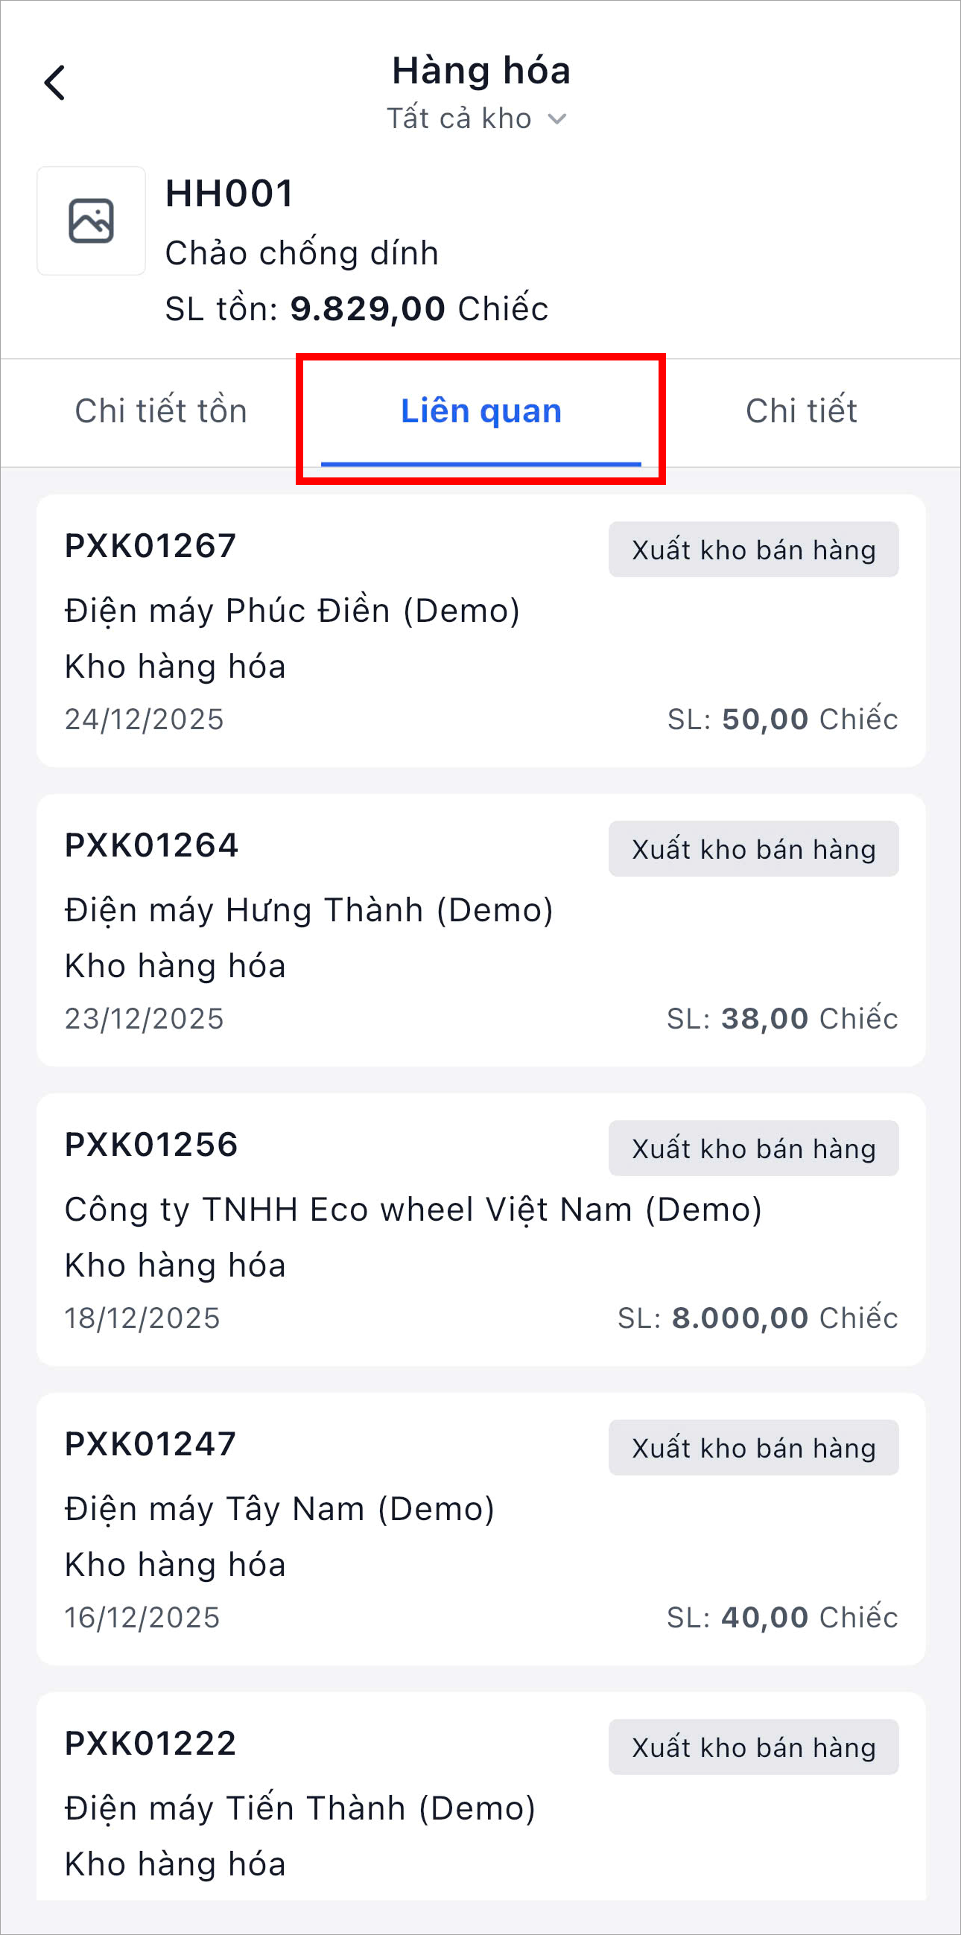The height and width of the screenshot is (1935, 961).
Task: Open voucher PXK01267
Action: pyautogui.click(x=151, y=546)
